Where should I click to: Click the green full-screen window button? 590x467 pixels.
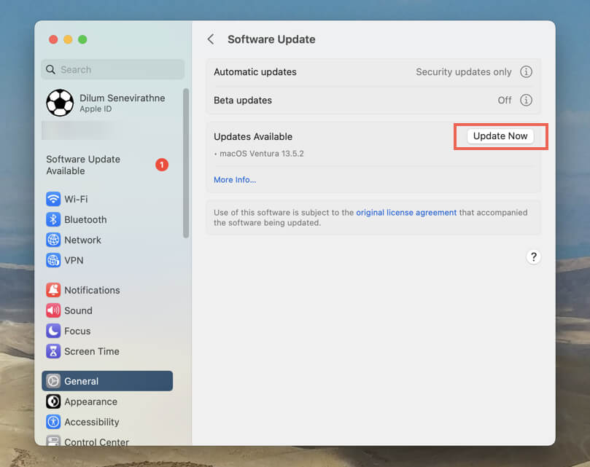[82, 39]
